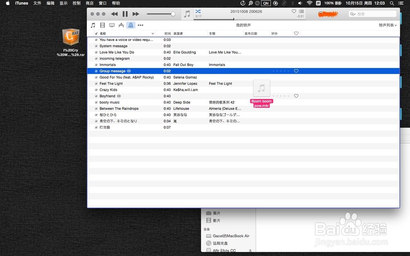Screen dimensions: 410x256
Task: Sort by the 名称 column header
Action: click(x=127, y=34)
